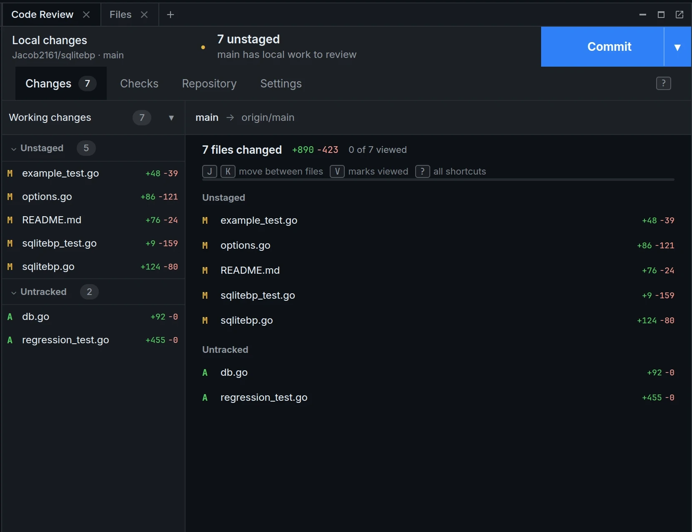Click the origin/main branch label

[268, 117]
